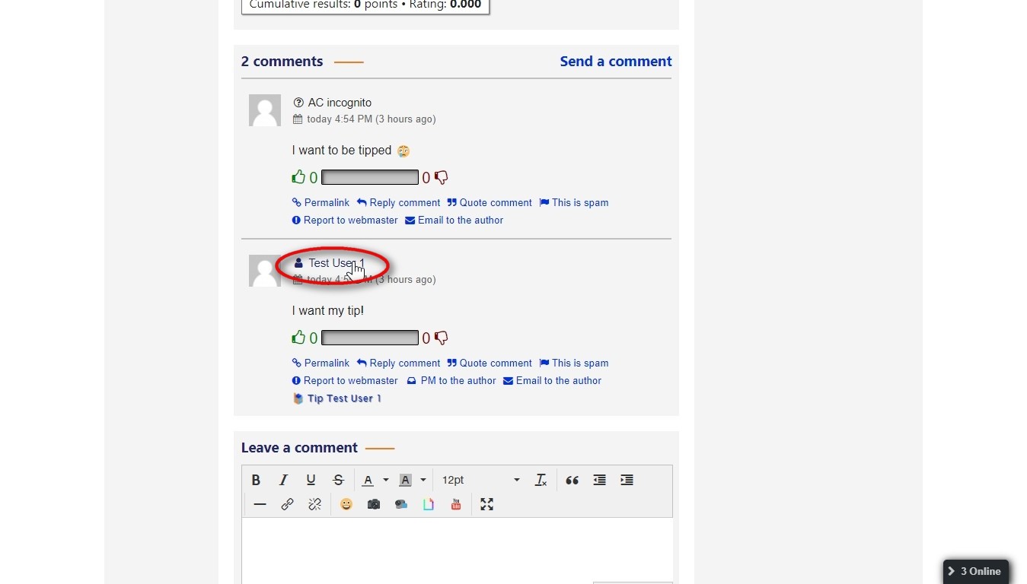Click the insert link chain icon
The height and width of the screenshot is (584, 1027).
click(x=287, y=504)
